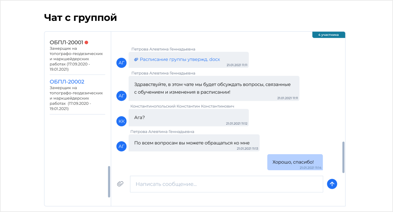Click the 'Хорошо, спасибо!' message bubble

(295, 162)
